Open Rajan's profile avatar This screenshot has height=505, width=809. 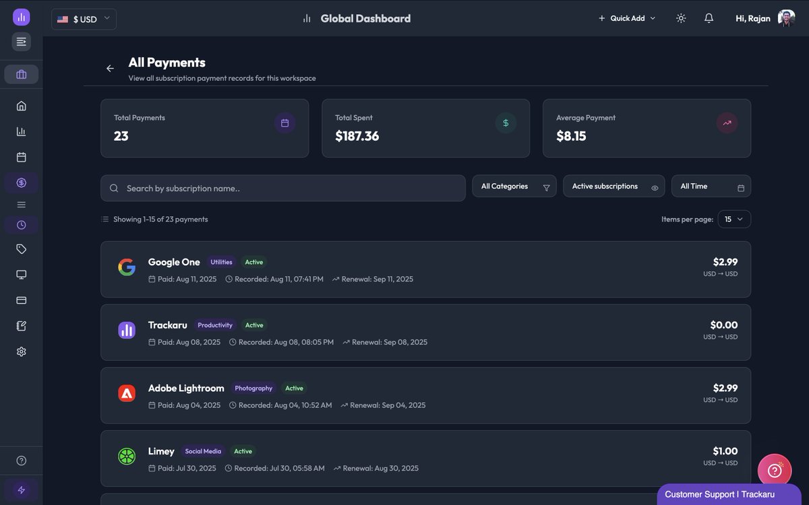click(x=786, y=18)
